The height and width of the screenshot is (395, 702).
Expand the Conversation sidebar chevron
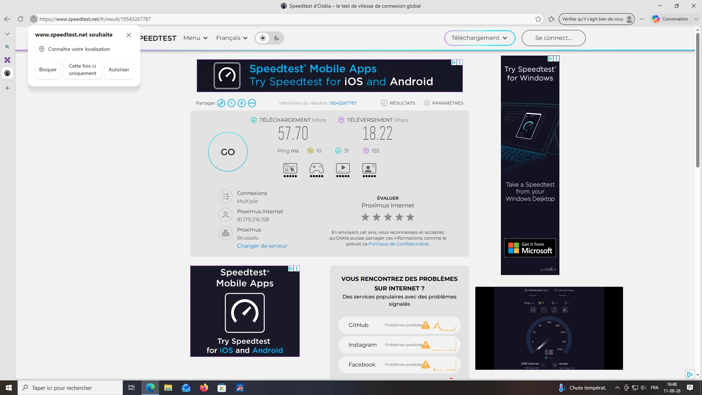(x=696, y=19)
